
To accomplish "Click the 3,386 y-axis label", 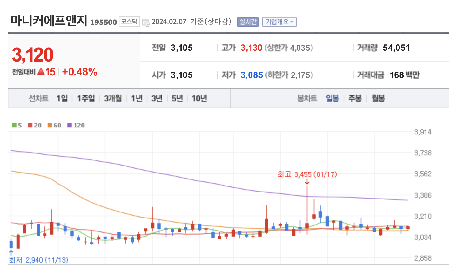I will point(423,195).
